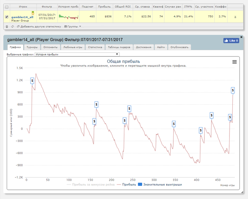
Task: Open the 'История прибыли' chart selector
Action: point(77,54)
